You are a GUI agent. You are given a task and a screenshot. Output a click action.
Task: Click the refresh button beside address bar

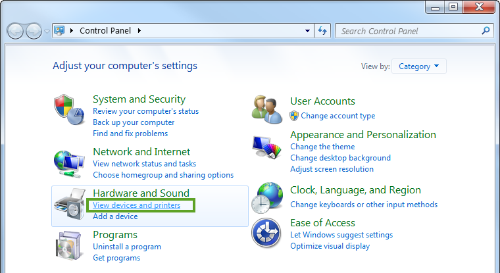tap(322, 31)
